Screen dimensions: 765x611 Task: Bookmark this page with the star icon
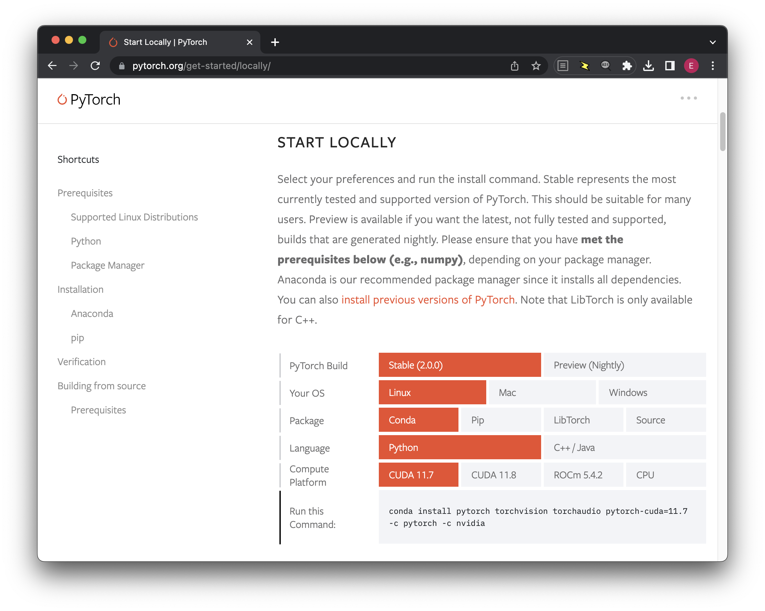pos(536,66)
